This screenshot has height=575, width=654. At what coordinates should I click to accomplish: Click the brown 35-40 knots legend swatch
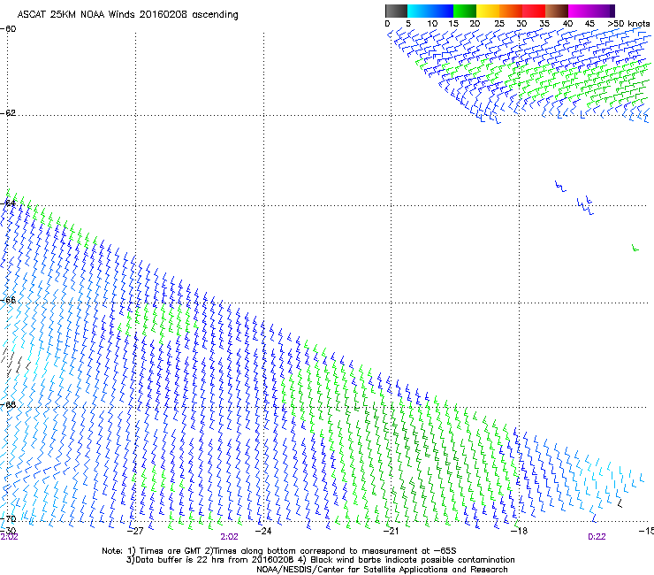[557, 11]
